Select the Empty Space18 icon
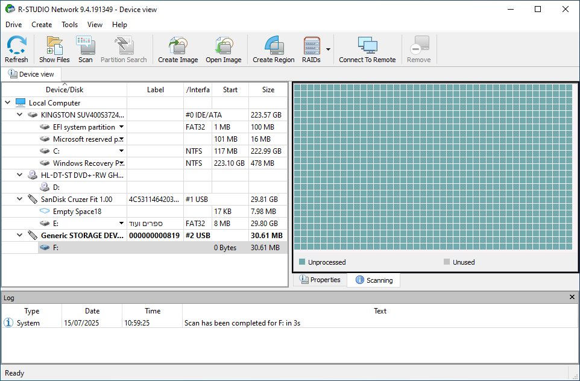This screenshot has height=381, width=580. coord(45,211)
